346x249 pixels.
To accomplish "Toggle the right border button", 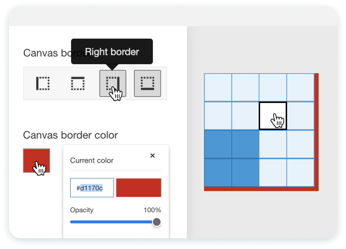I will click(x=113, y=84).
